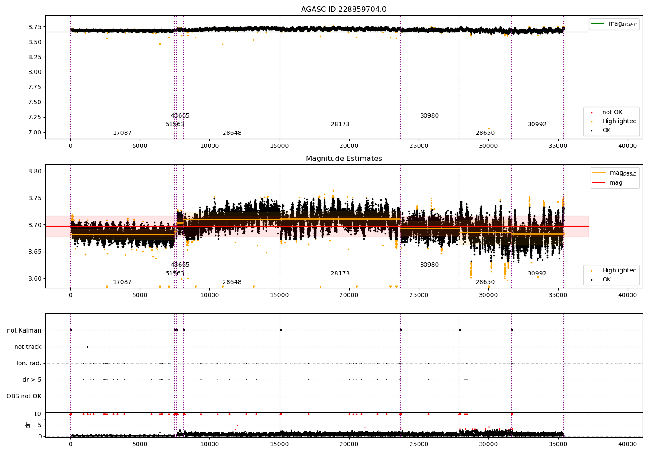Select obsid label 28648 in top plot
The image size is (649, 454).
pyautogui.click(x=232, y=133)
